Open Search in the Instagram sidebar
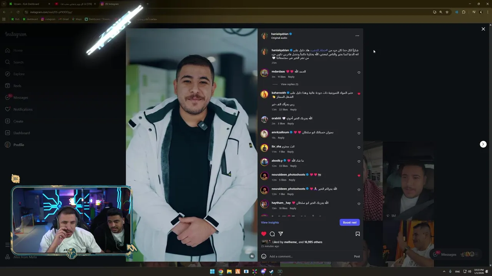 click(15, 62)
